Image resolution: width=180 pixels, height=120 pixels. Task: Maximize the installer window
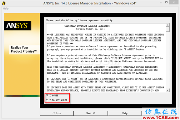point(166,3)
